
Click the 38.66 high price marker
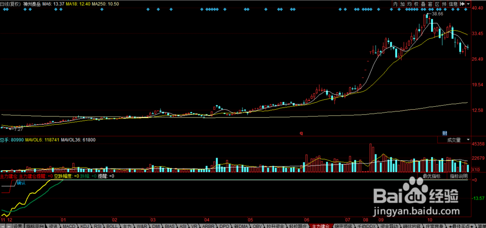coord(437,14)
